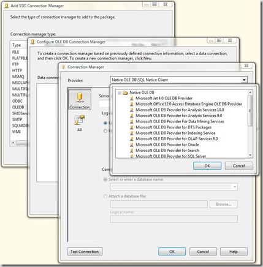The width and height of the screenshot is (263, 267).
Task: Maximize the Configure OLE DB Connection Manager window
Action: pos(219,40)
